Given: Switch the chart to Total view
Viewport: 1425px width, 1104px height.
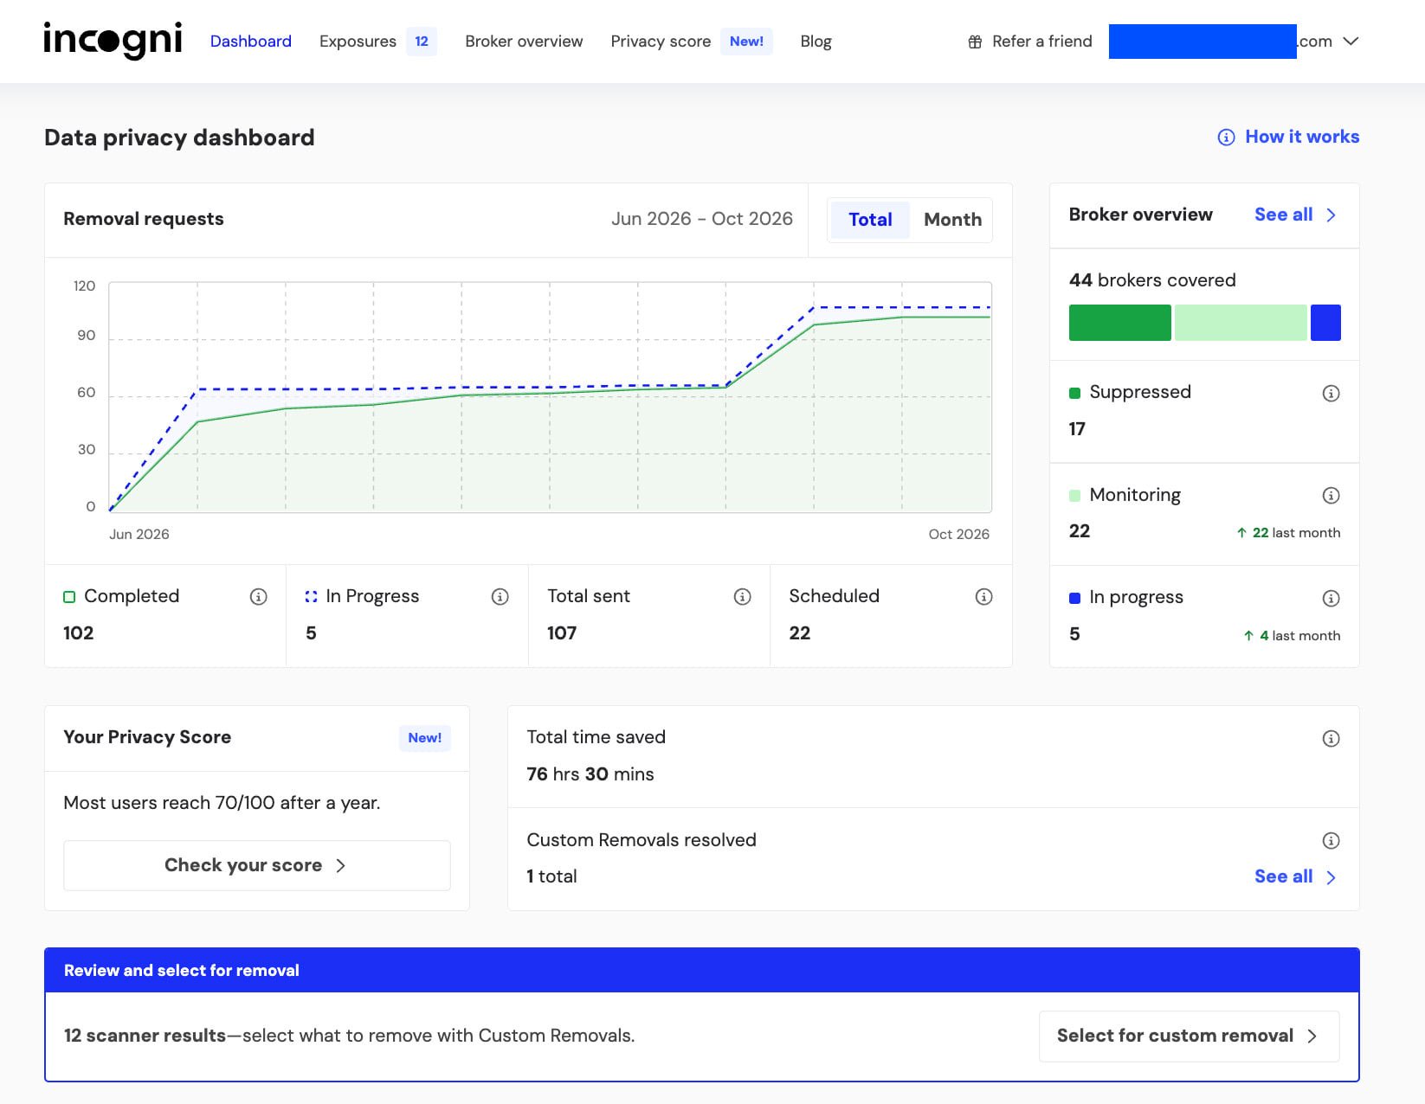Looking at the screenshot, I should click(x=870, y=220).
